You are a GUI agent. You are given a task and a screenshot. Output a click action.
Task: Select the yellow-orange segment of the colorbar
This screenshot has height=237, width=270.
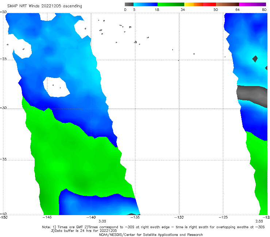tap(194, 4)
